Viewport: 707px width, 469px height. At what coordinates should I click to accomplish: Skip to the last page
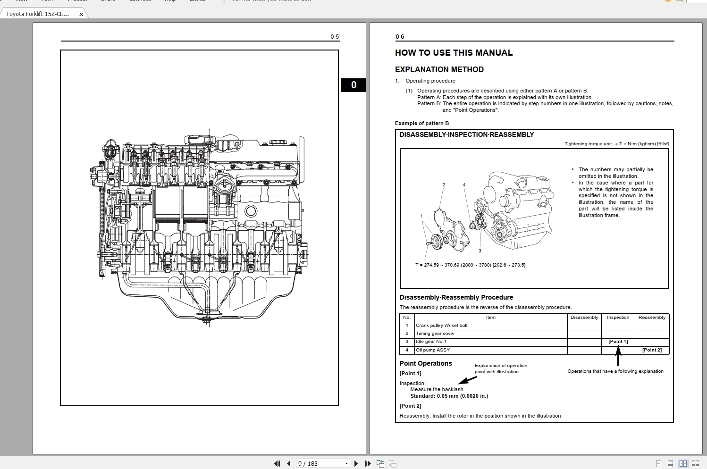(x=368, y=463)
